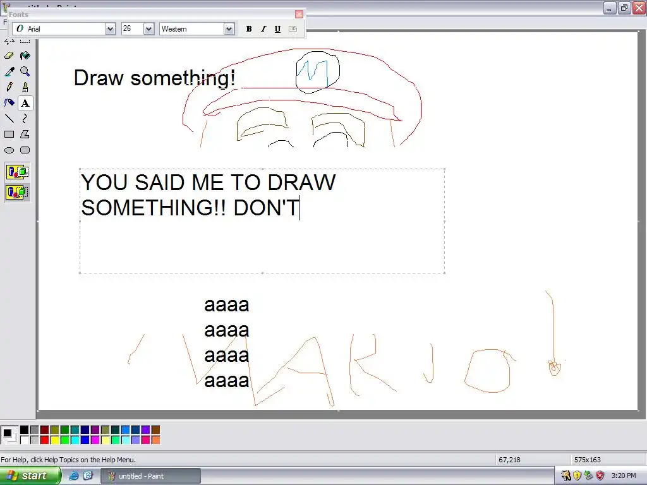
Task: Pick yellow from the color palette
Action: pos(54,440)
